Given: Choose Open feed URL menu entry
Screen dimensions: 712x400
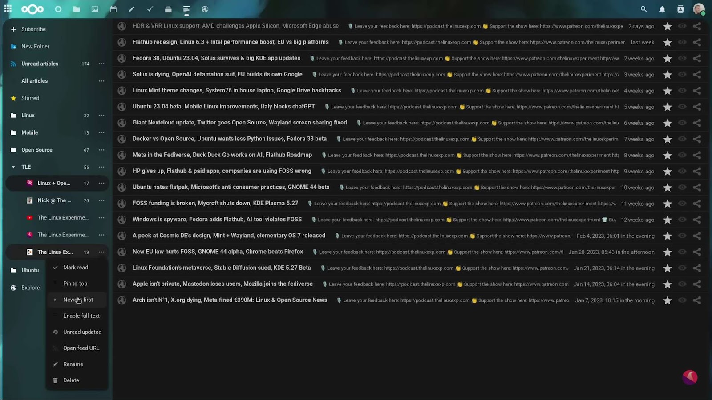Looking at the screenshot, I should (77, 348).
